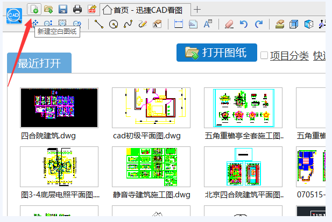Open the 070515- drawing thumbnail
The image size is (332, 222).
(310, 167)
